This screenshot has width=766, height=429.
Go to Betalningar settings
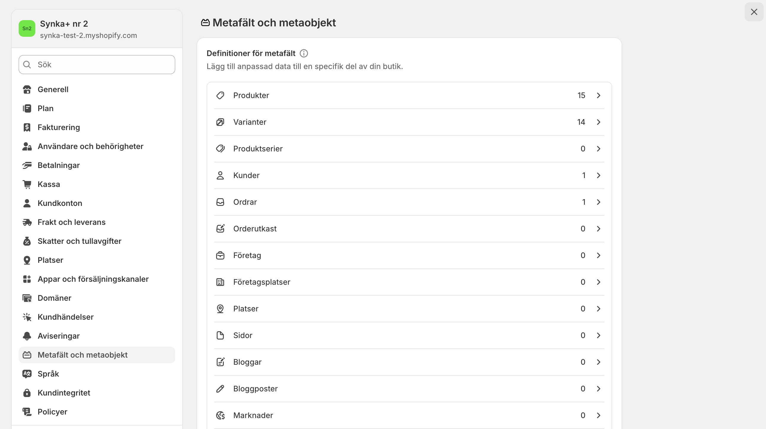[59, 166]
